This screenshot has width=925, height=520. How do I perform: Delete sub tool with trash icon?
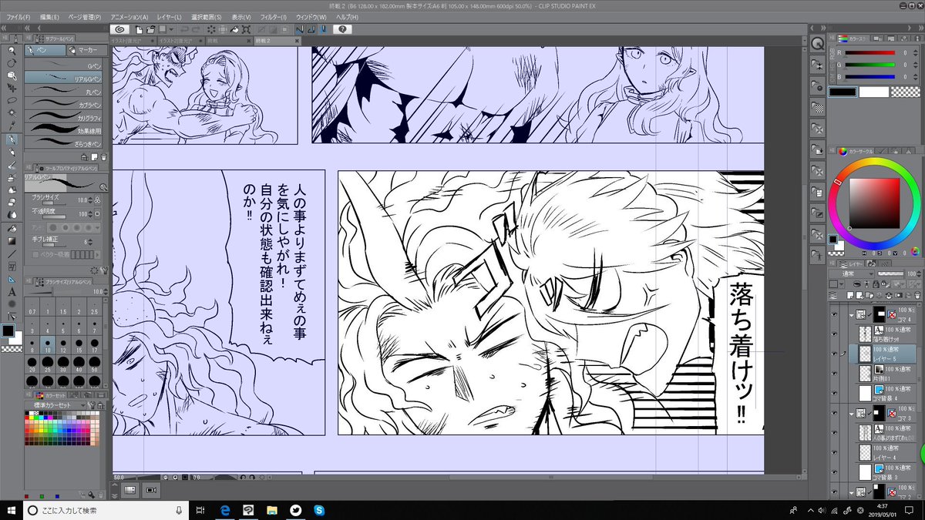coord(103,156)
